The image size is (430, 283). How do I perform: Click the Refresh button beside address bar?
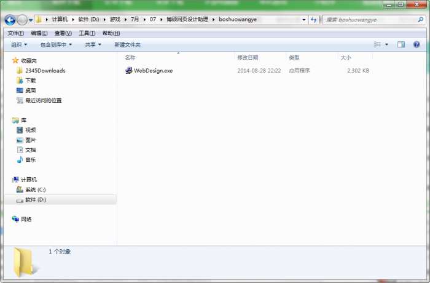click(x=313, y=20)
